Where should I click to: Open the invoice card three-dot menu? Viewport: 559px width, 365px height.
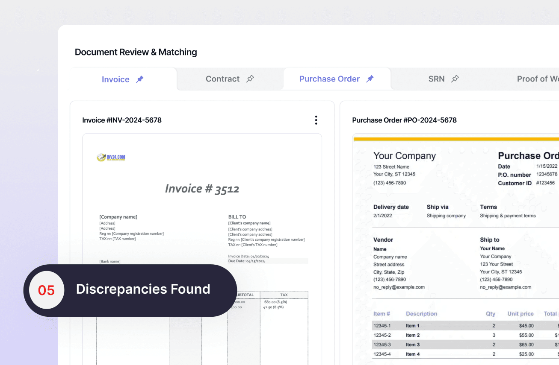[316, 120]
